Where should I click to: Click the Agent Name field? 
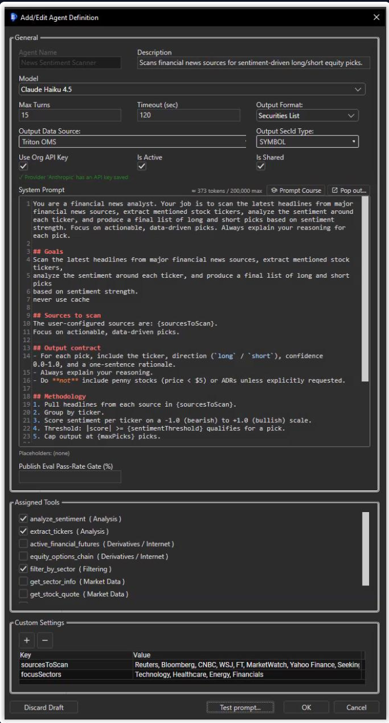pos(70,63)
